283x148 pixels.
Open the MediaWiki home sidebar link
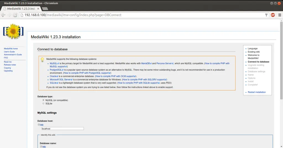pyautogui.click(x=11, y=49)
